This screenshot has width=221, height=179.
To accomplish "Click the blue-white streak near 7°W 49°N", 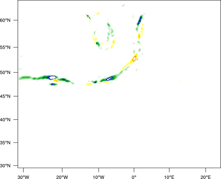I will tap(109, 79).
